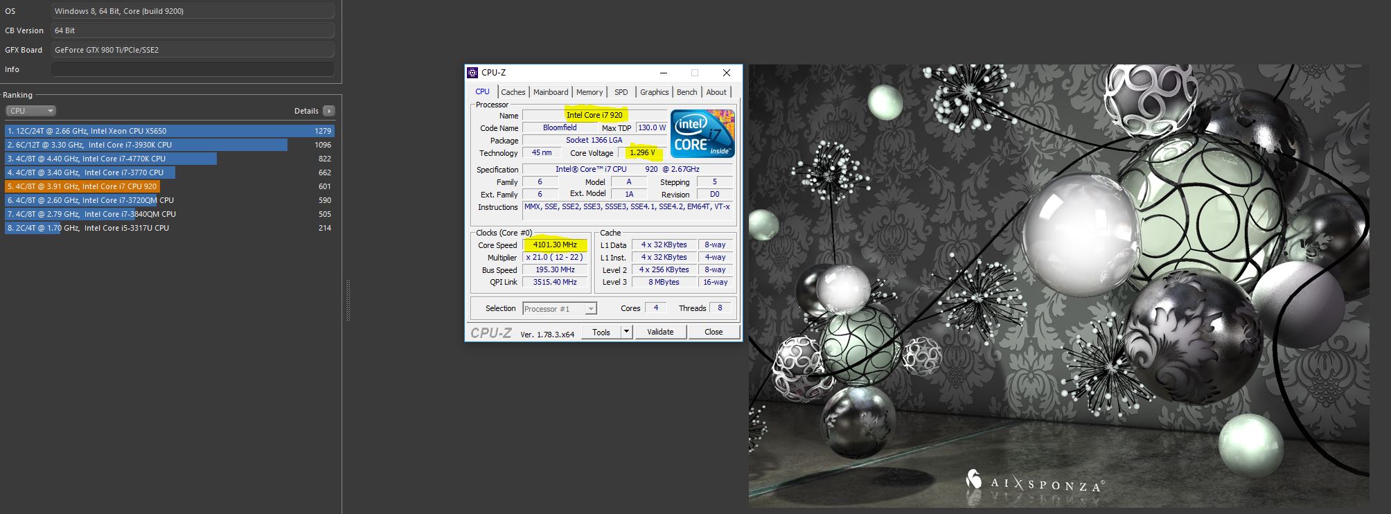Select ranking row Intel Xeon CPU X5650
Image resolution: width=1391 pixels, height=514 pixels.
[x=170, y=131]
